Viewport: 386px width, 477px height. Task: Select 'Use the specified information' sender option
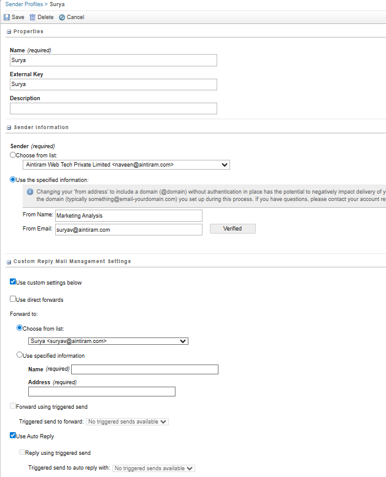[14, 179]
